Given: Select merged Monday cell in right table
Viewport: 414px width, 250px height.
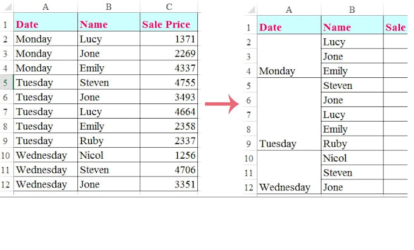Looking at the screenshot, I should (x=289, y=57).
